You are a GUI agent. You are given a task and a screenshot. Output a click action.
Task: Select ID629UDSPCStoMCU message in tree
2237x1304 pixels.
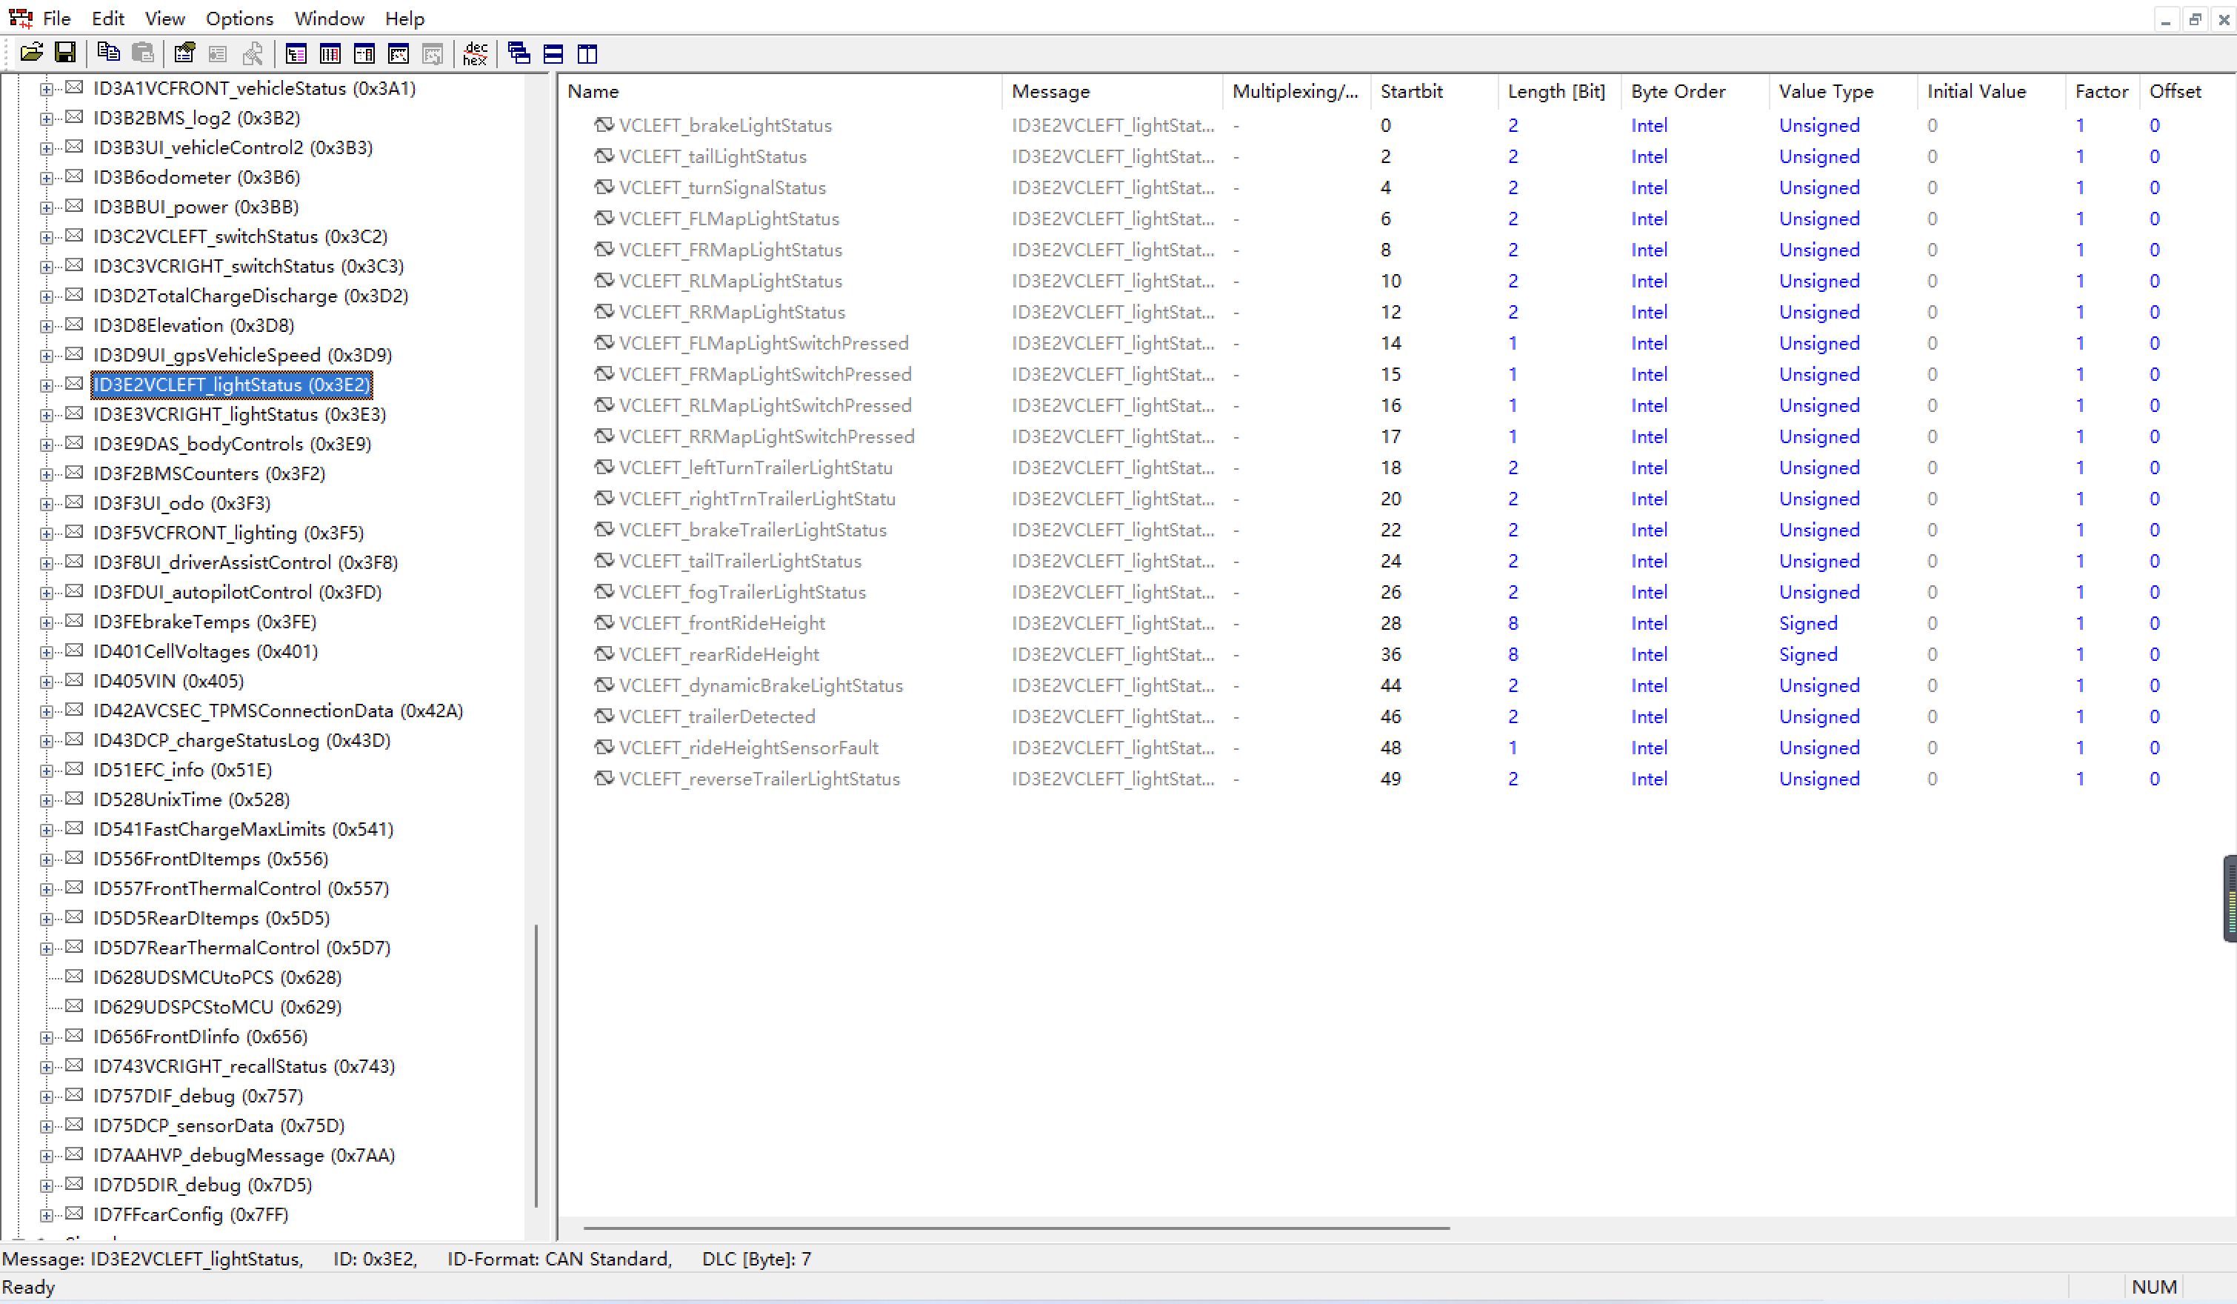tap(216, 1007)
